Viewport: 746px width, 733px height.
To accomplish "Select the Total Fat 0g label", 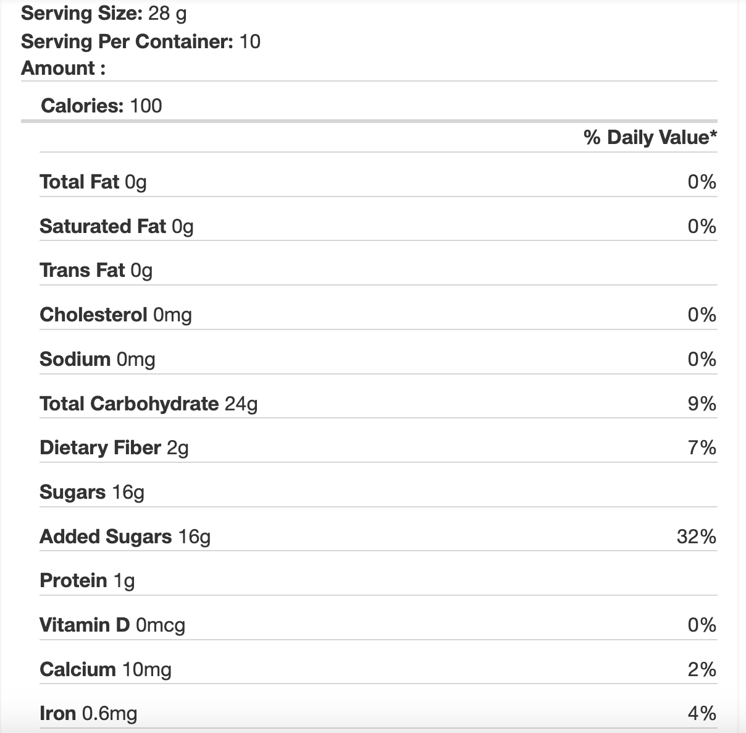I will [x=93, y=182].
